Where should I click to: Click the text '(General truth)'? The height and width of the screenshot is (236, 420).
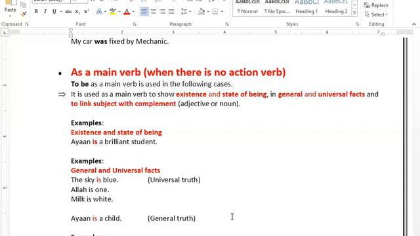(171, 218)
